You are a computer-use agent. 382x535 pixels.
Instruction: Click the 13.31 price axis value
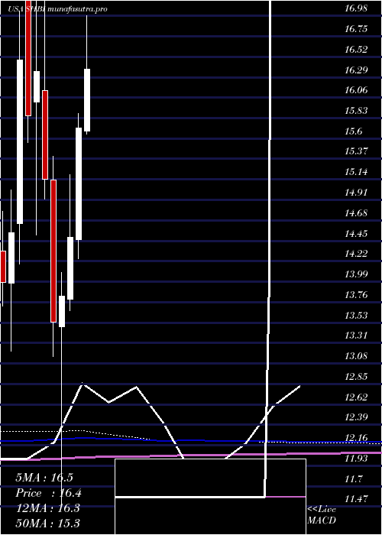click(x=356, y=336)
